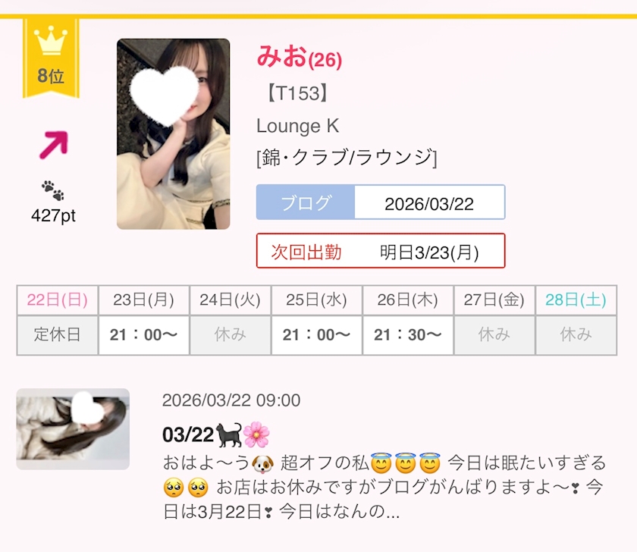Image resolution: width=637 pixels, height=552 pixels.
Task: Click 次回出勤 明日3/23(月) button
Action: (x=381, y=251)
